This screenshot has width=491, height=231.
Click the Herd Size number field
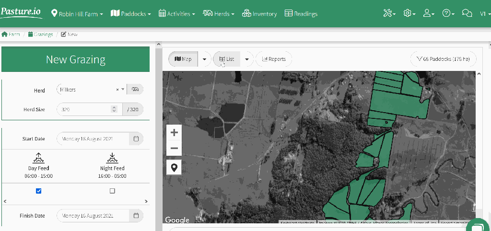84,109
